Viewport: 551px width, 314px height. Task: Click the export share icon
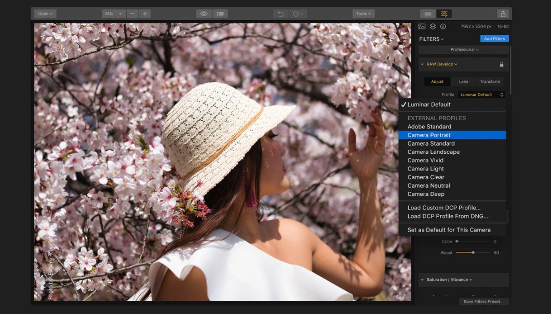[503, 13]
